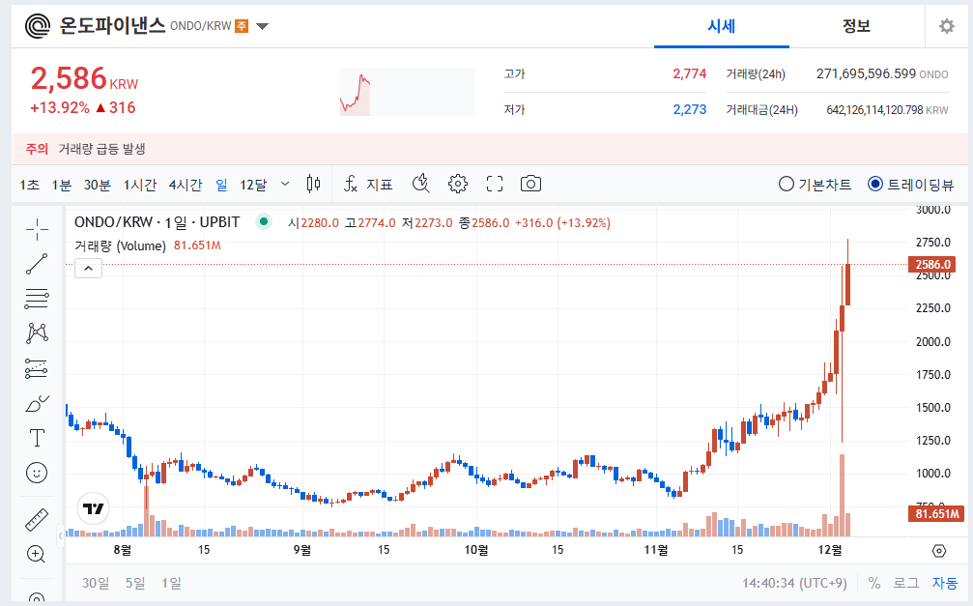Open the alert/replay lightning icon
Image resolution: width=973 pixels, height=606 pixels.
pyautogui.click(x=420, y=184)
